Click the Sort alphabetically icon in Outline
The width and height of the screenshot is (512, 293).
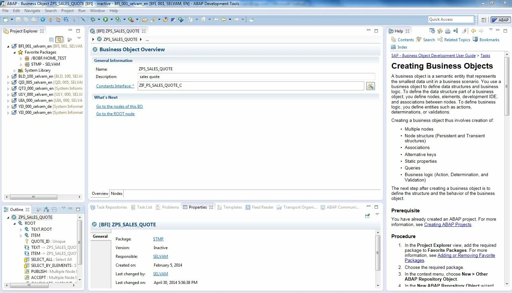[46, 209]
